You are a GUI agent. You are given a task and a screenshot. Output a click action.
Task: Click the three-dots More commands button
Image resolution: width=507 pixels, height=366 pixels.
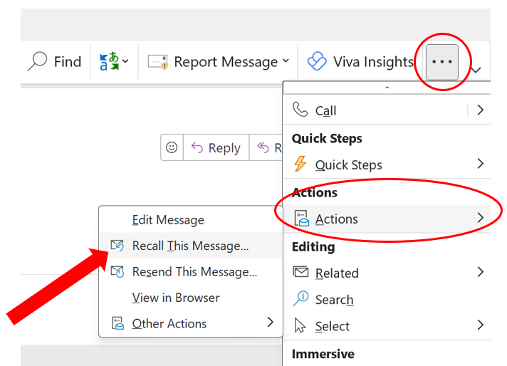coord(442,62)
